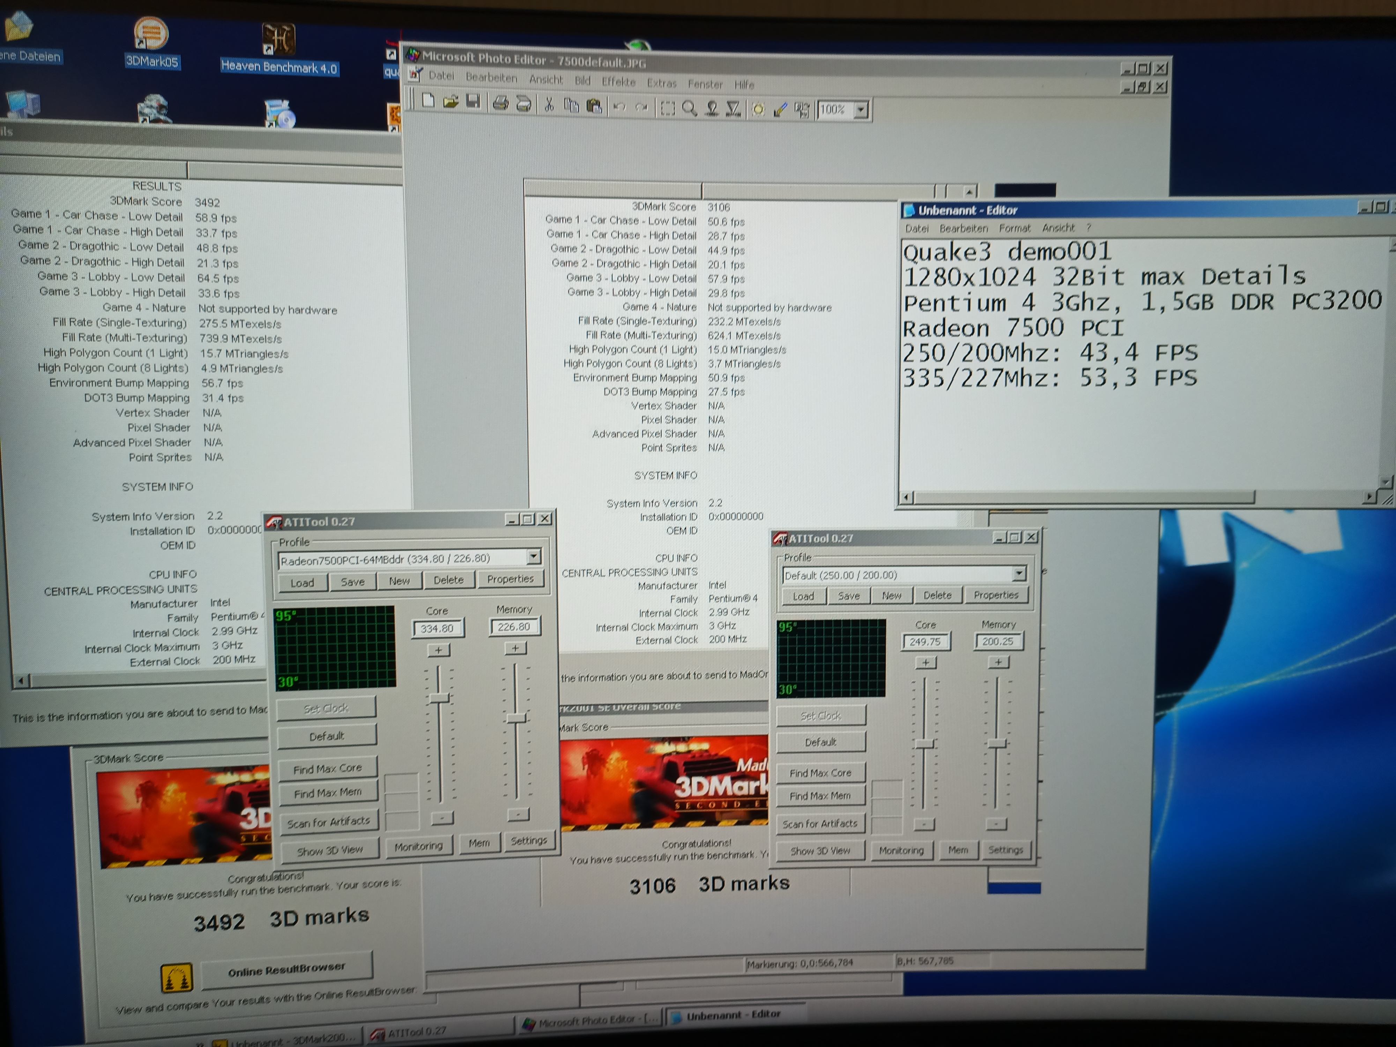Click the Memory value field showing 226.80
The width and height of the screenshot is (1396, 1047).
pyautogui.click(x=514, y=627)
